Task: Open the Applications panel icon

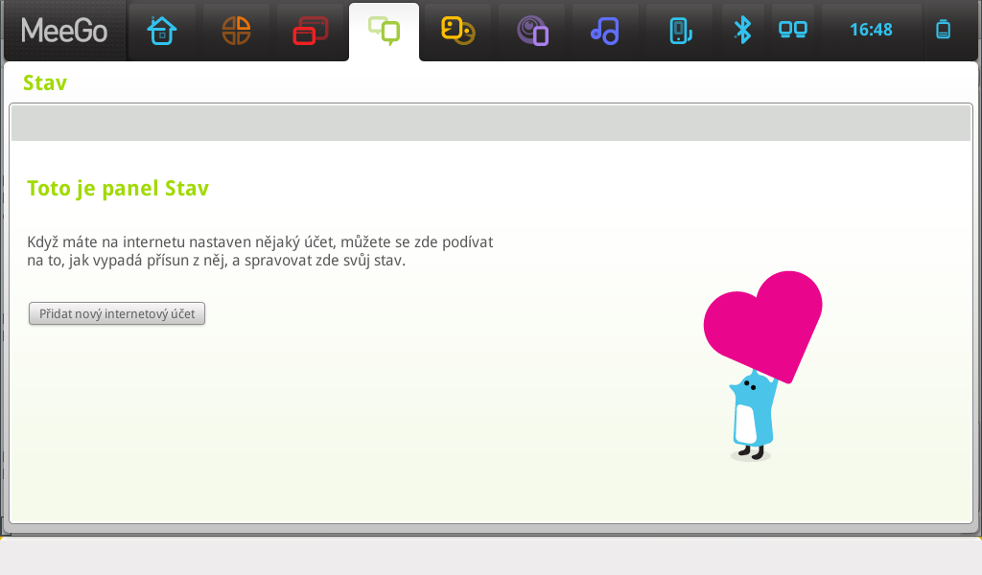Action: [x=236, y=31]
